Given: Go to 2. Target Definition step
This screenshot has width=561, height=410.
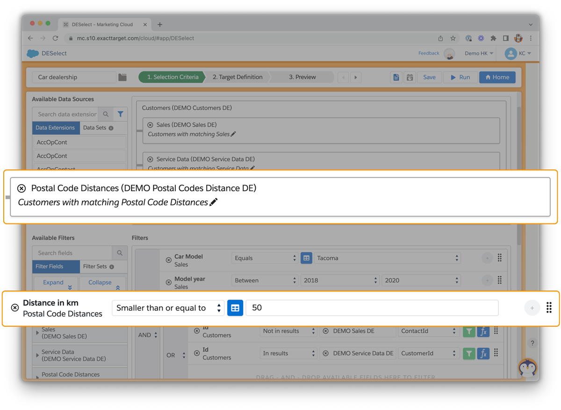Looking at the screenshot, I should click(237, 77).
